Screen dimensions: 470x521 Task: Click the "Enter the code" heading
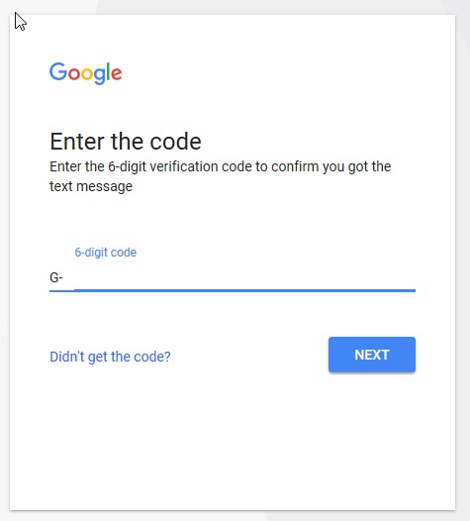pyautogui.click(x=126, y=142)
